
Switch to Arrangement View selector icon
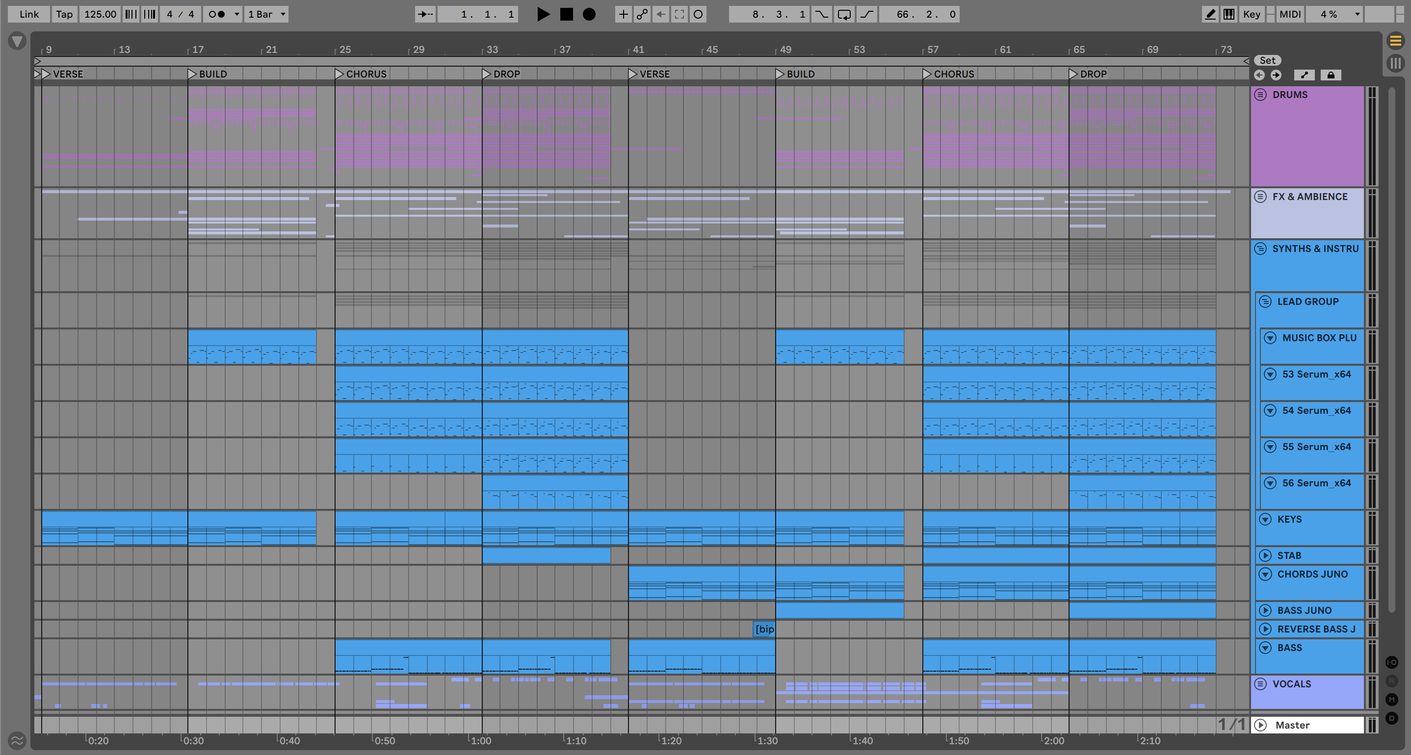coord(1395,41)
